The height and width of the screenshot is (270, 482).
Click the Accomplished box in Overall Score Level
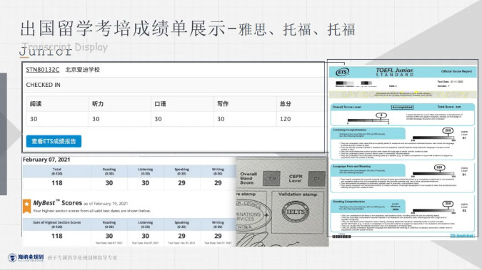click(403, 107)
